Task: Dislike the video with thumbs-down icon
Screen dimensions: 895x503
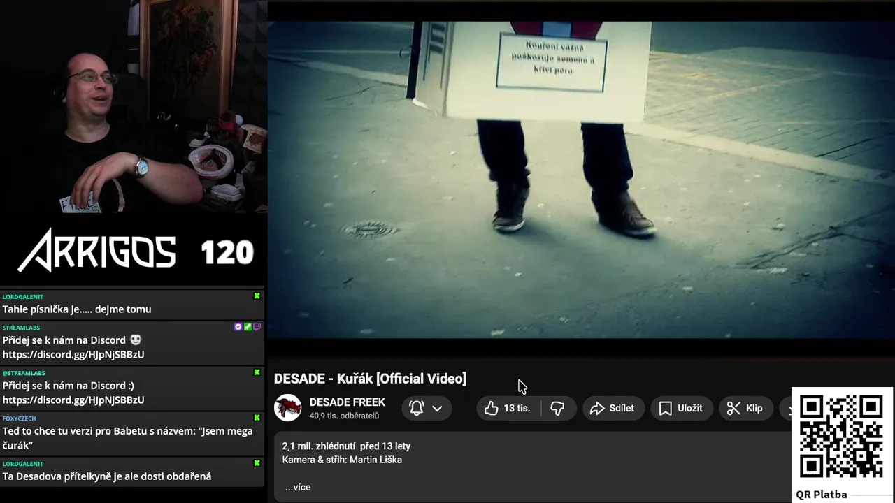Action: 557,408
